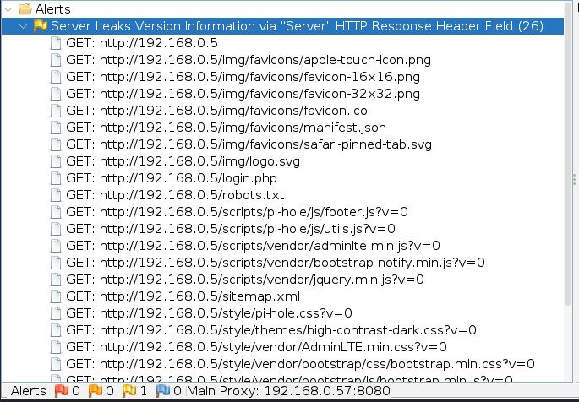Viewport: 579px width, 402px height.
Task: Click the blue informational flag in status bar
Action: (x=163, y=391)
